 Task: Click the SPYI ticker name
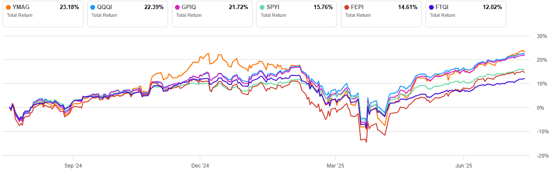coord(274,8)
